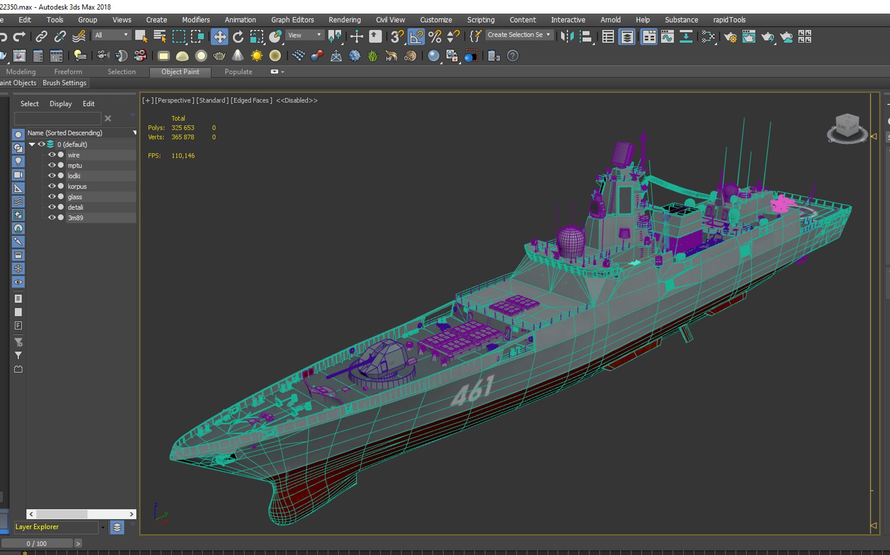Viewport: 890px width, 555px height.
Task: Open the View reference coordinate dropdown
Action: tap(305, 35)
